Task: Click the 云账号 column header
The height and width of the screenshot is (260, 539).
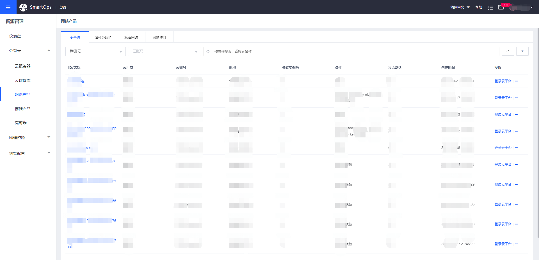Action: coord(181,68)
